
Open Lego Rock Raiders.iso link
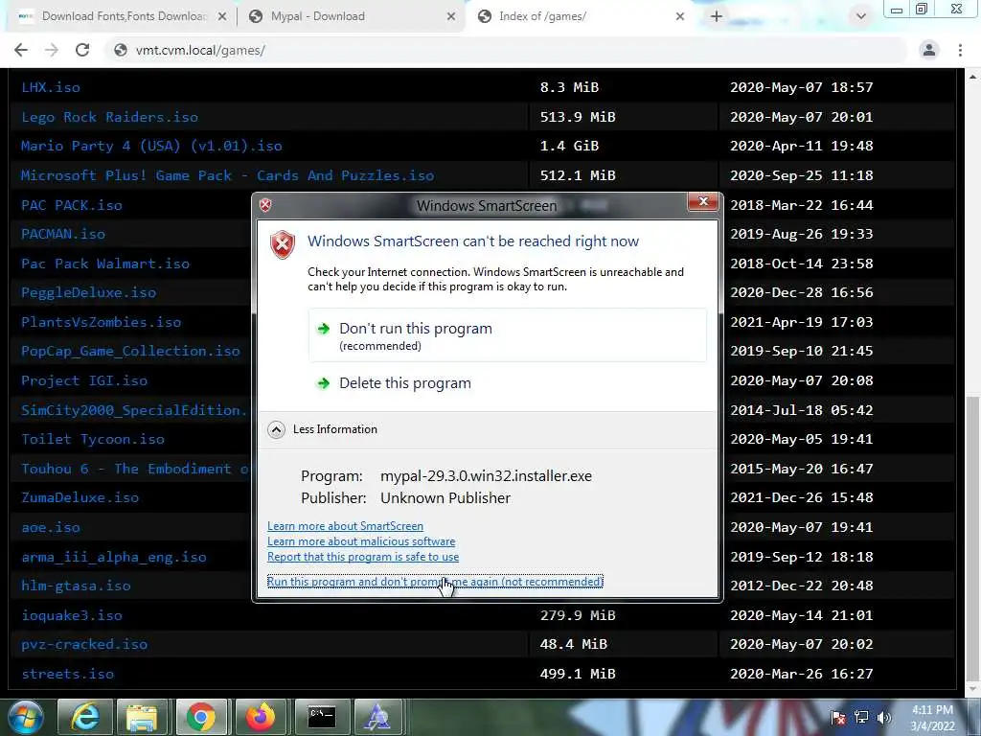(x=109, y=117)
